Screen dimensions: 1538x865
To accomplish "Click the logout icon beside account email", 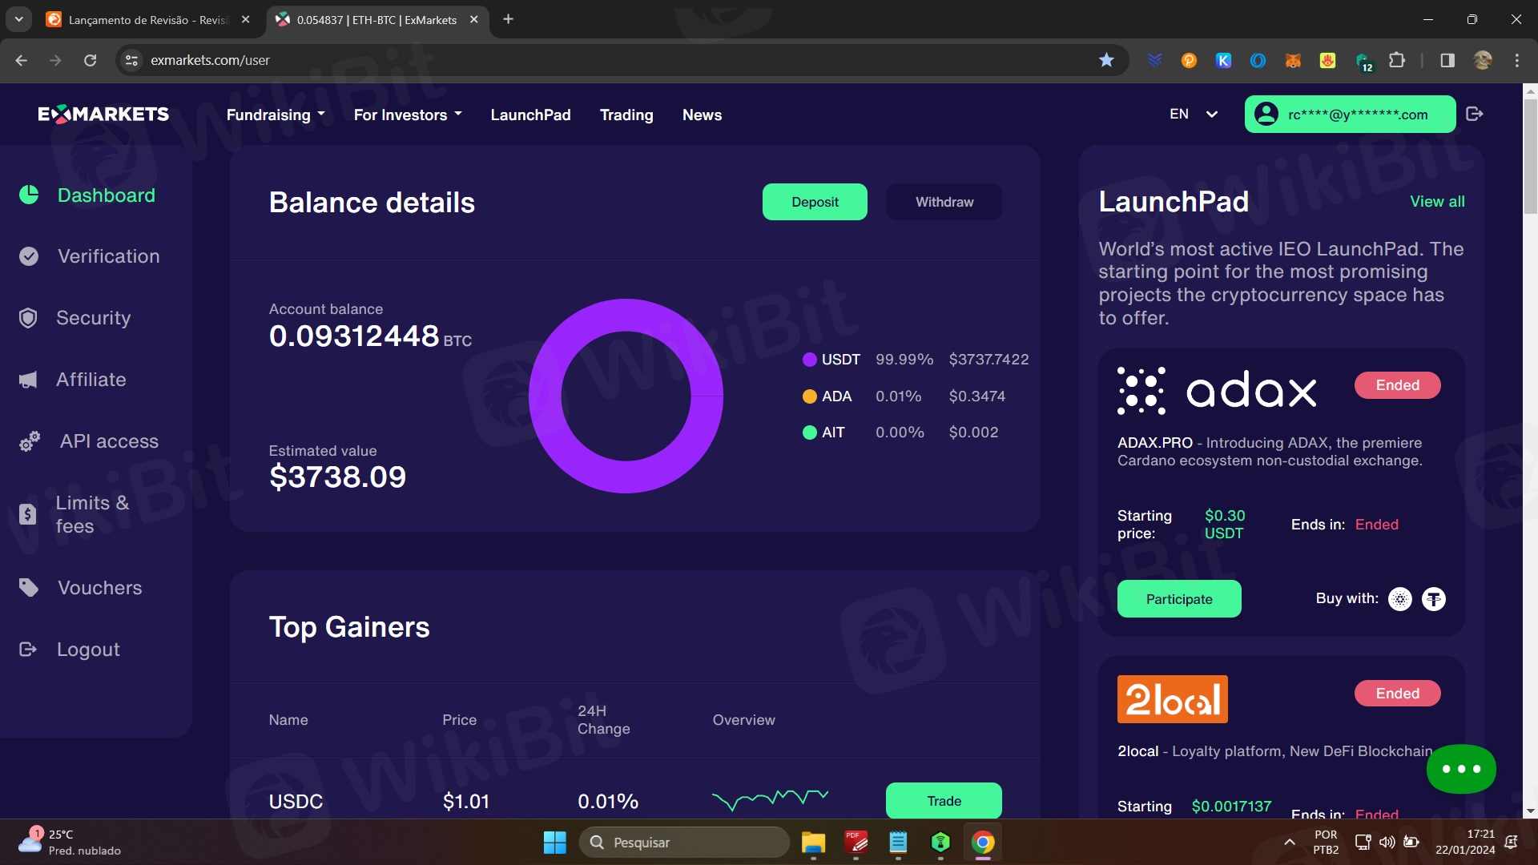I will coord(1474,114).
